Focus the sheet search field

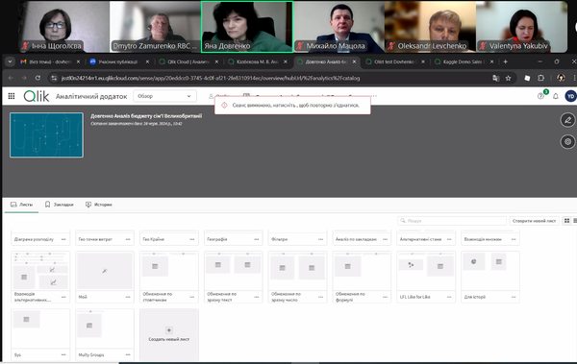tap(452, 221)
